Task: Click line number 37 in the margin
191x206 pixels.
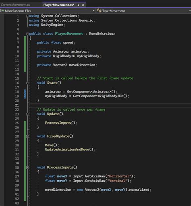Action: 17,177
